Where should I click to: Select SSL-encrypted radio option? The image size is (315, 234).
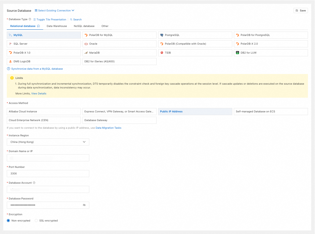point(36,221)
